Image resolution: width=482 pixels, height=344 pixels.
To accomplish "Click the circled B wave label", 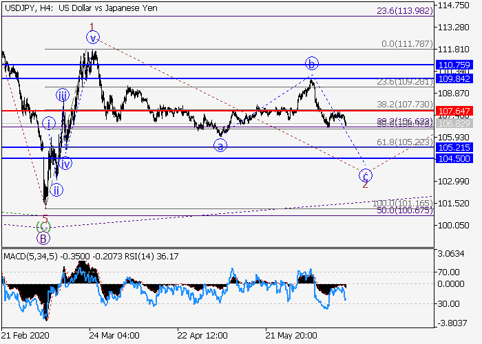I will [43, 239].
